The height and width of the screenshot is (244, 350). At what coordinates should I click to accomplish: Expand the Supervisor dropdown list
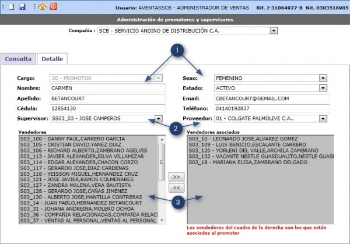click(158, 119)
